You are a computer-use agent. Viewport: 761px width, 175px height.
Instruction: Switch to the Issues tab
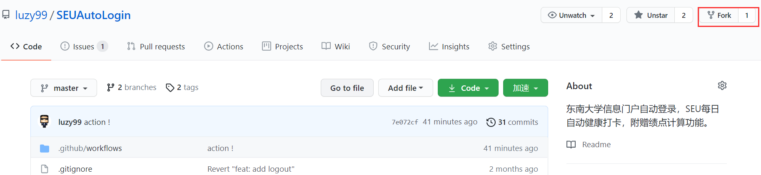click(83, 46)
